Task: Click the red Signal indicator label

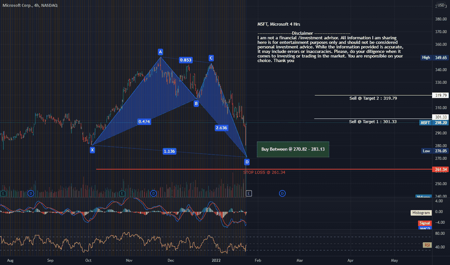Action: (x=425, y=223)
